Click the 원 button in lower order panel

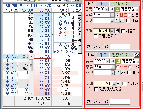(x=119, y=84)
